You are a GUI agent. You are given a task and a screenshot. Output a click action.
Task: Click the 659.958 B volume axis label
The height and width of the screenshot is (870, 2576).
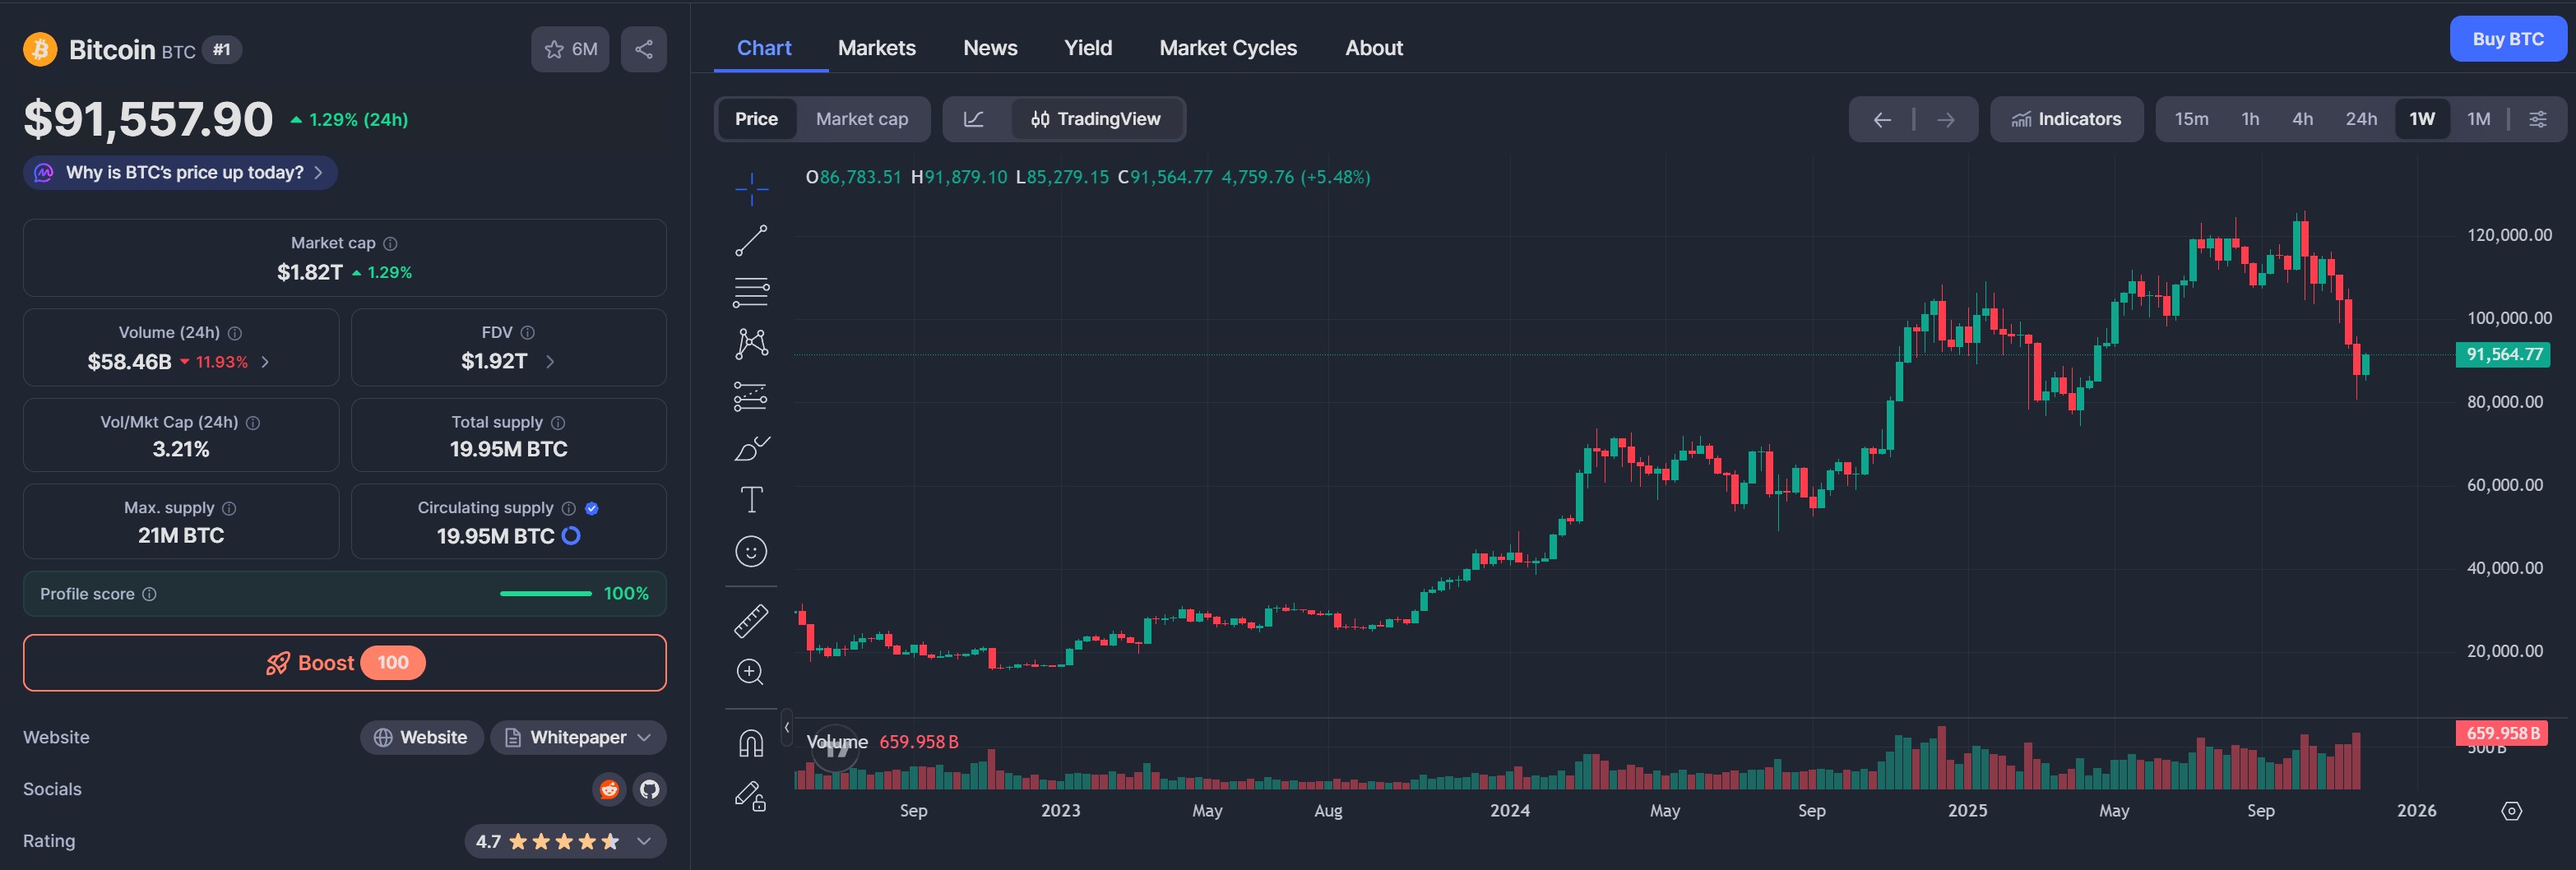coord(2501,733)
